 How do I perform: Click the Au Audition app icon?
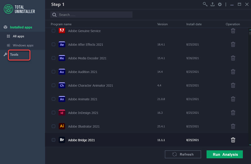pyautogui.click(x=62, y=72)
